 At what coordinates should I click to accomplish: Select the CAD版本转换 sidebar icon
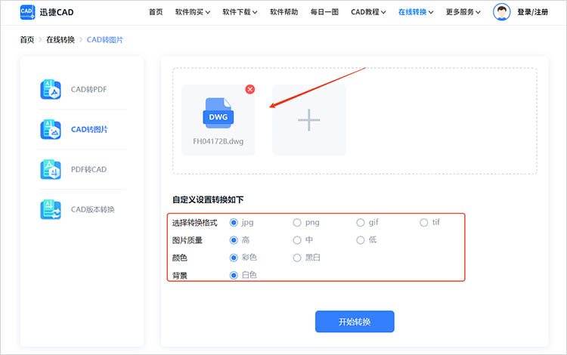pos(51,209)
